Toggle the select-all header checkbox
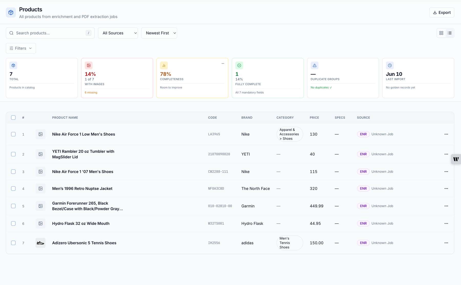 pos(13,118)
